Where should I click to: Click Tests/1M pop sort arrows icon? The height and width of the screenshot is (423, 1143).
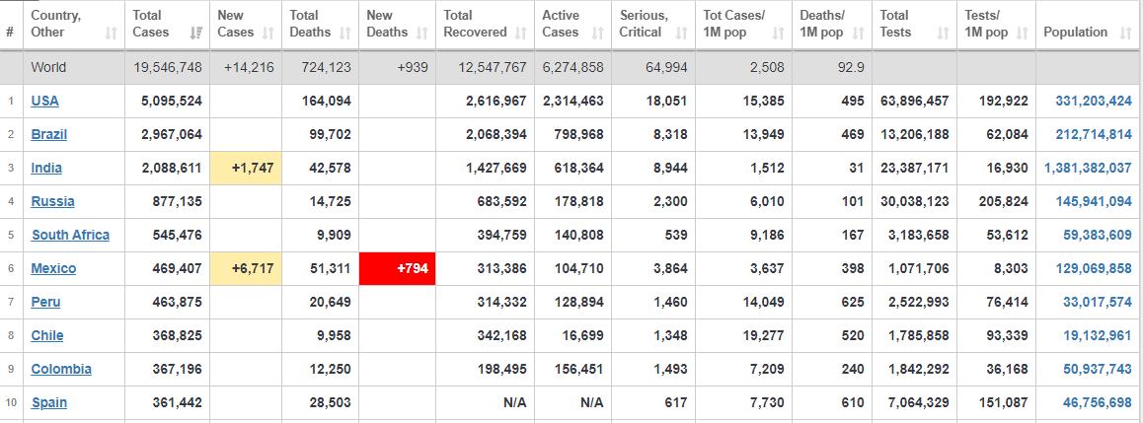point(1022,33)
